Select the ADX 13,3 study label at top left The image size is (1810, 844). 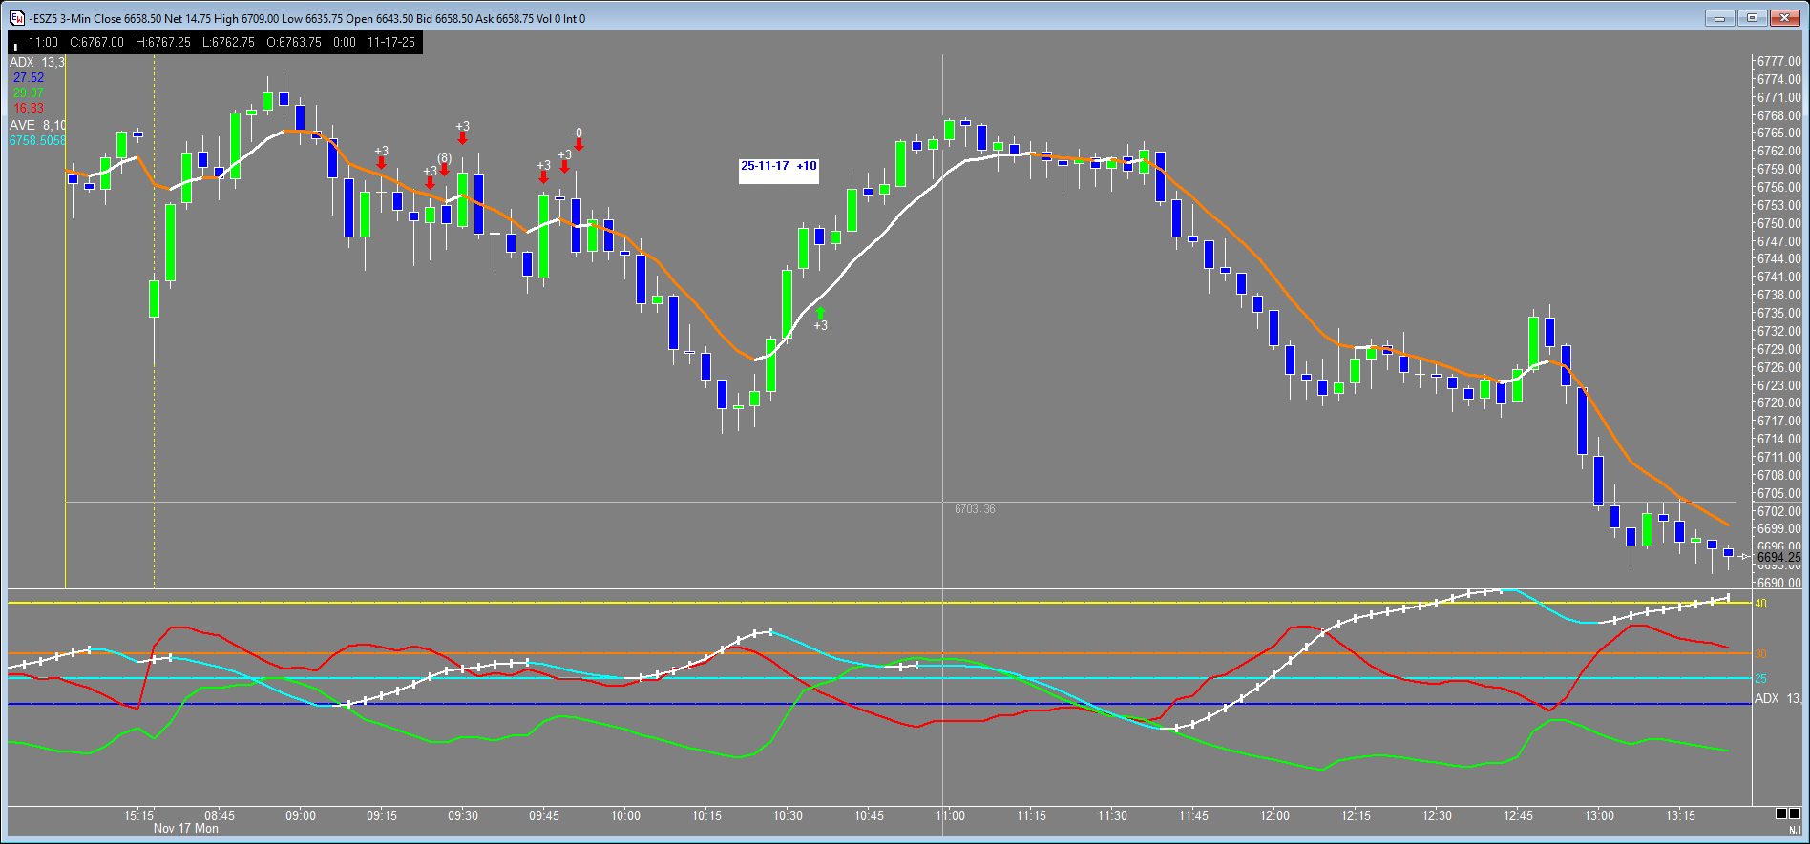pos(37,62)
